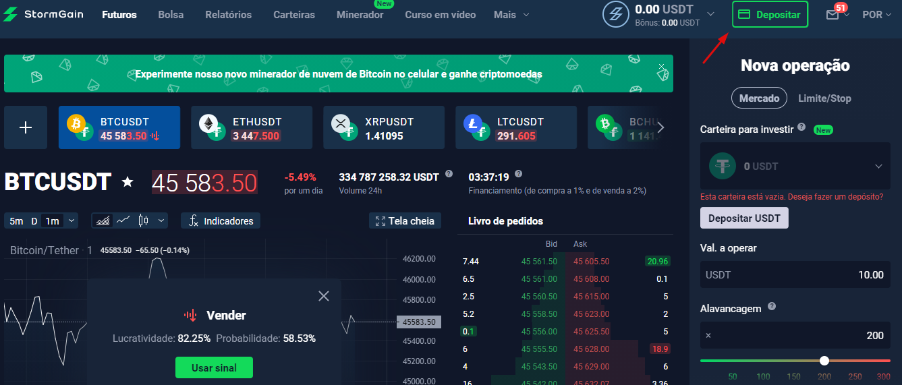Select the ETHUSDT instrument card
This screenshot has height=385, width=902.
(x=252, y=127)
